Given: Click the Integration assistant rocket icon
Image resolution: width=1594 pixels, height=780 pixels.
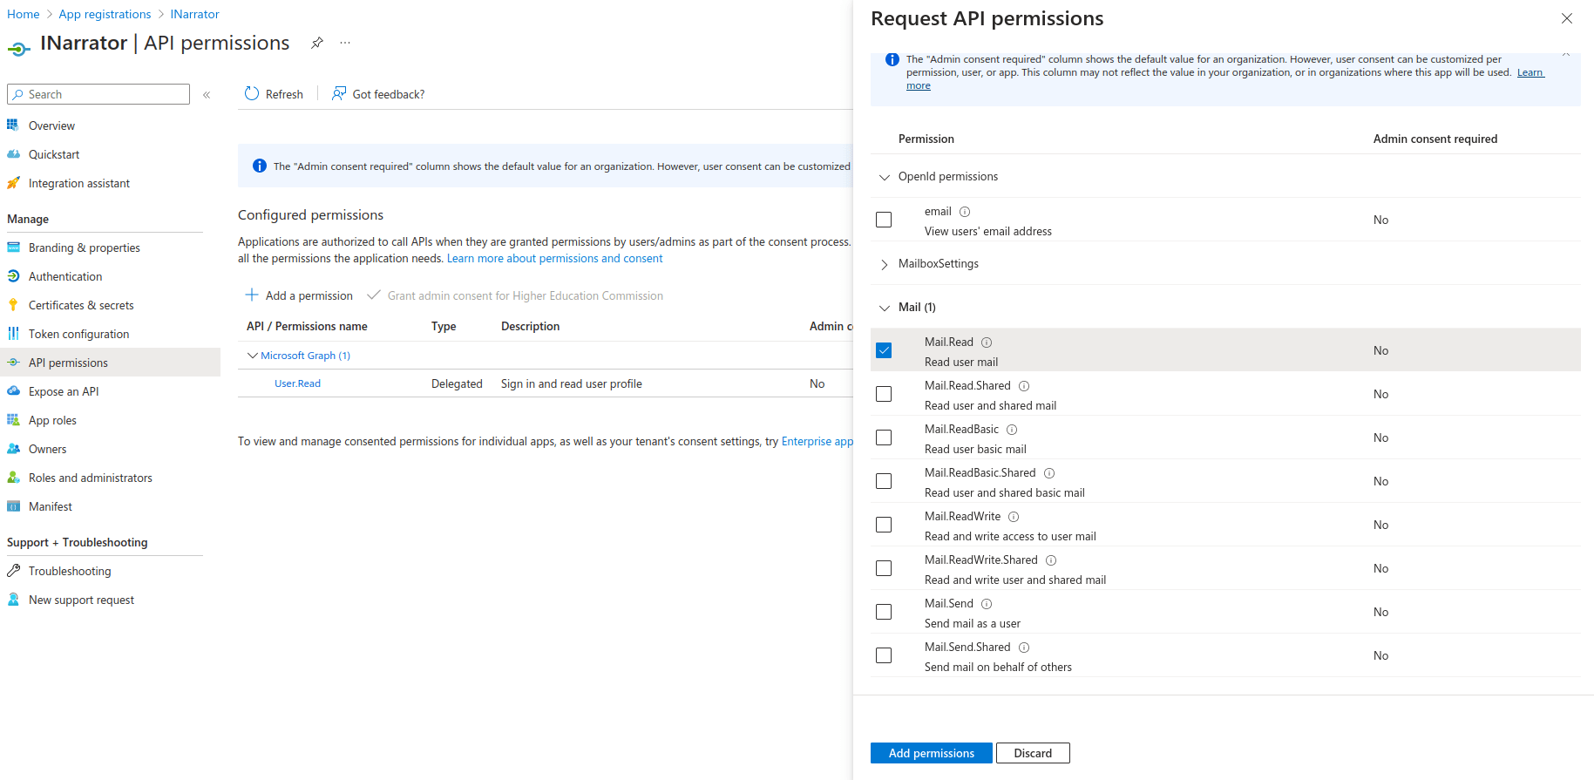Looking at the screenshot, I should click(x=13, y=183).
